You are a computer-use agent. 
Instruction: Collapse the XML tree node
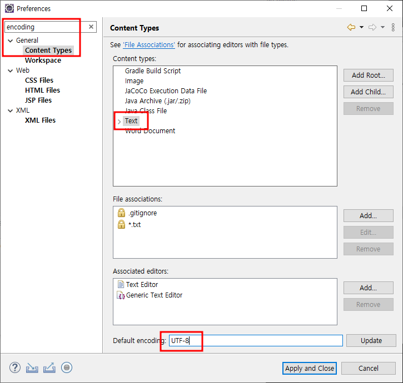pos(10,110)
